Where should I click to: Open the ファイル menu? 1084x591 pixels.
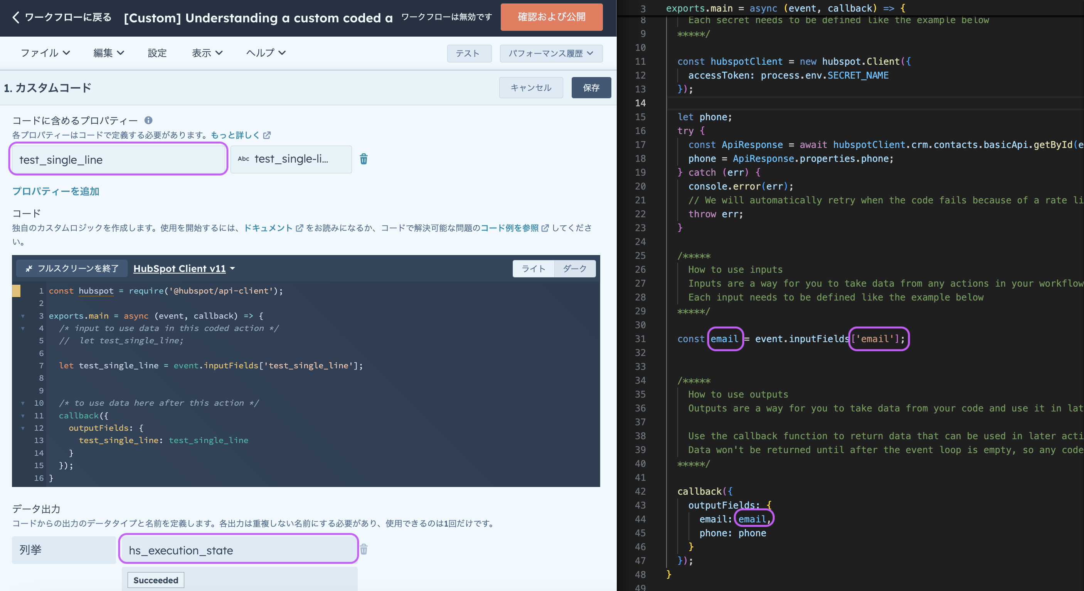[45, 53]
